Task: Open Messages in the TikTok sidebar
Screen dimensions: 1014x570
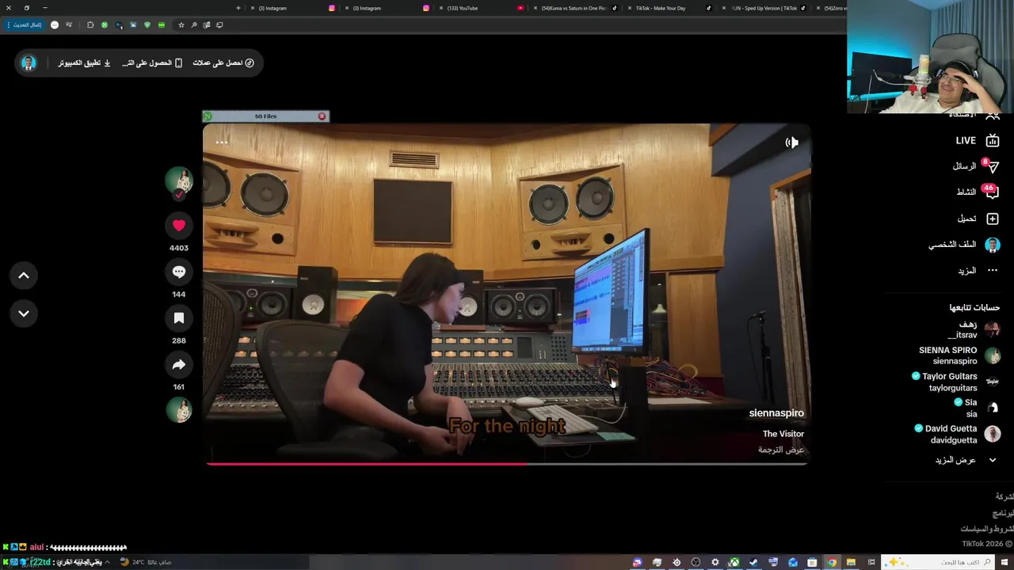Action: tap(975, 166)
